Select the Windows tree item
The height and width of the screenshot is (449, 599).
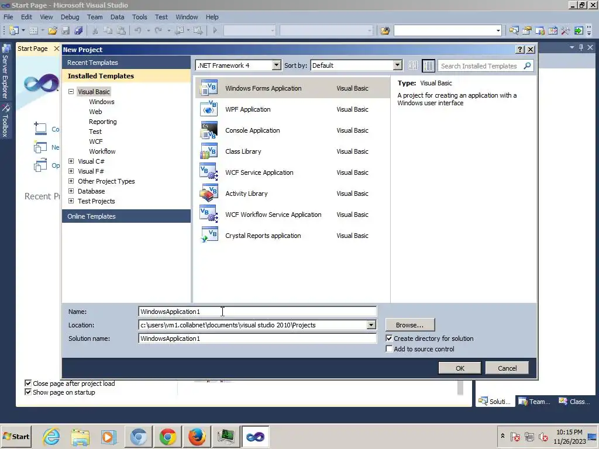[102, 102]
